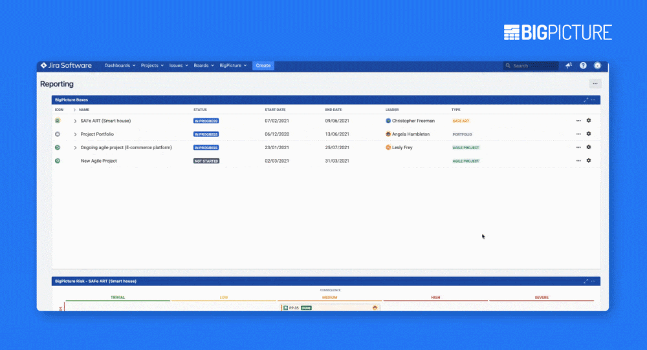Open BigPicture Boxes gadget options menu

click(593, 100)
